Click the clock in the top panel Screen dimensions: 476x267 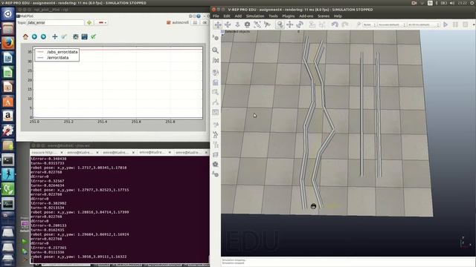pos(462,3)
